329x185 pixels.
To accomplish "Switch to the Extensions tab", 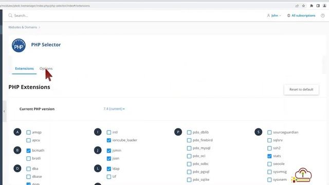I will (x=24, y=68).
